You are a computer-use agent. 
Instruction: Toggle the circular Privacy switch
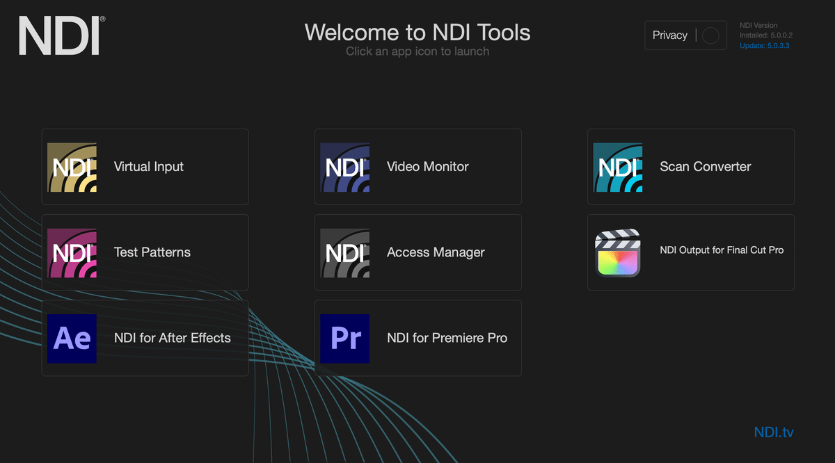tap(710, 35)
